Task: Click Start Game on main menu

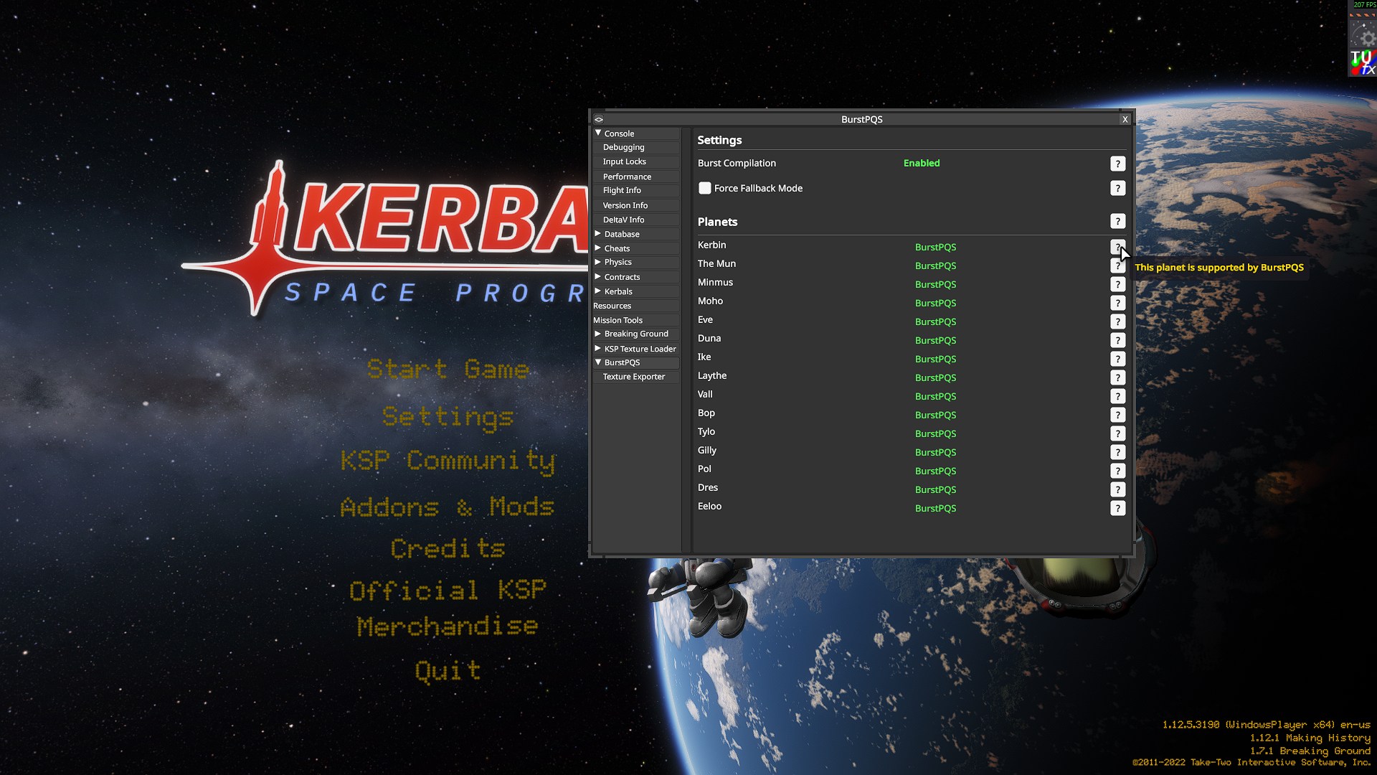Action: pos(448,370)
